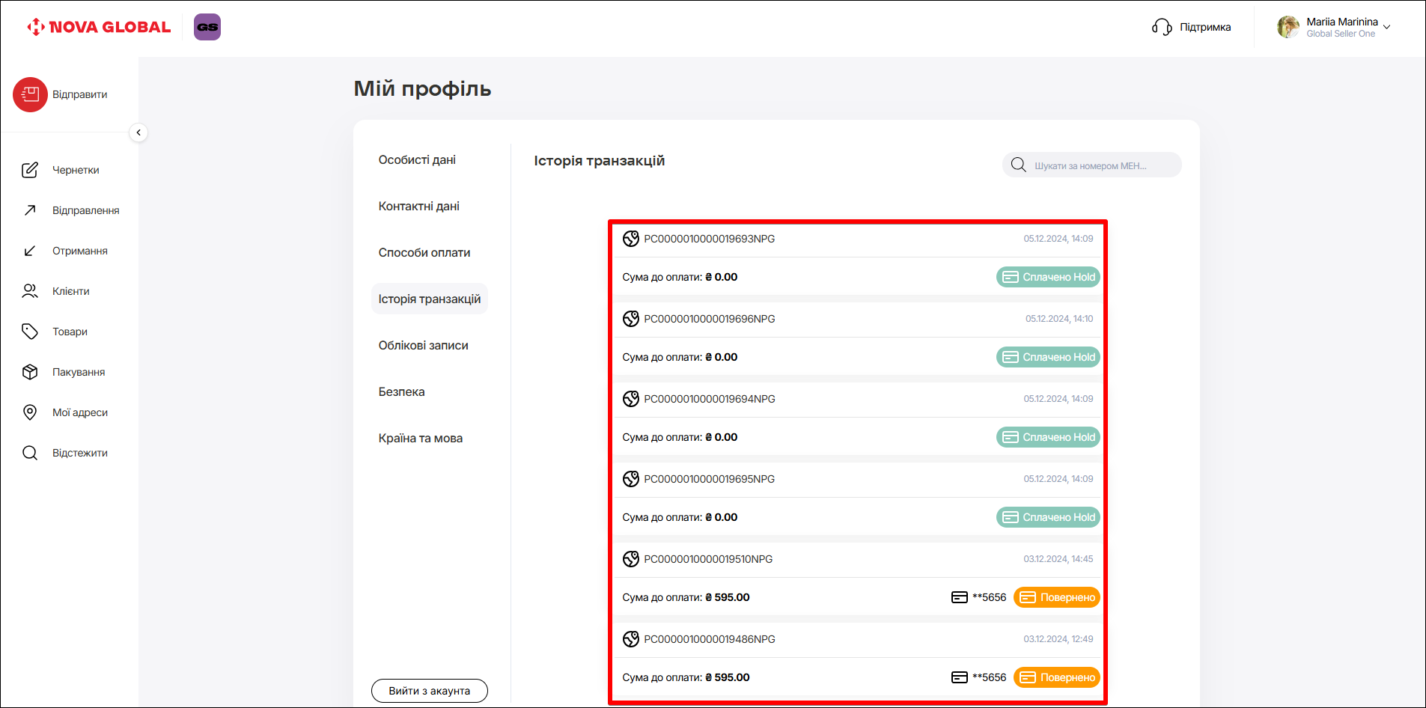Open Клієнти people icon

(x=30, y=291)
